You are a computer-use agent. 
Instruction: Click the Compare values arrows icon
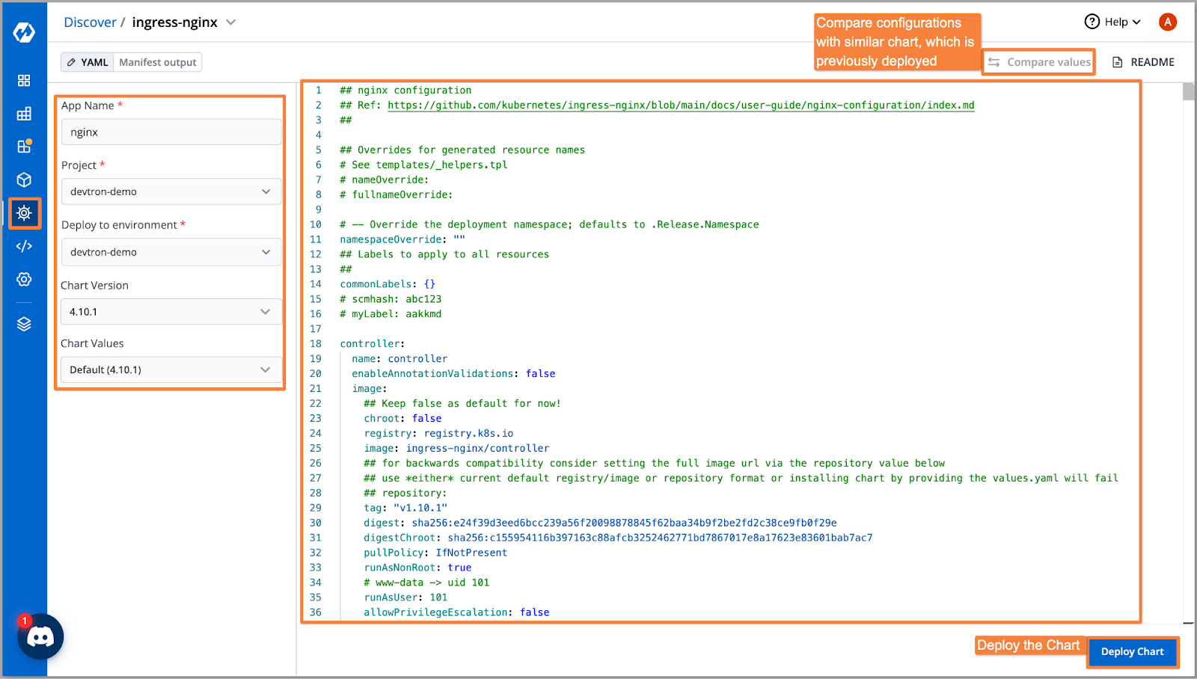point(994,62)
